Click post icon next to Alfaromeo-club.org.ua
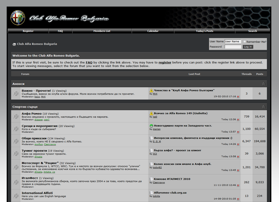This screenshot has height=202, width=279. pos(151,193)
